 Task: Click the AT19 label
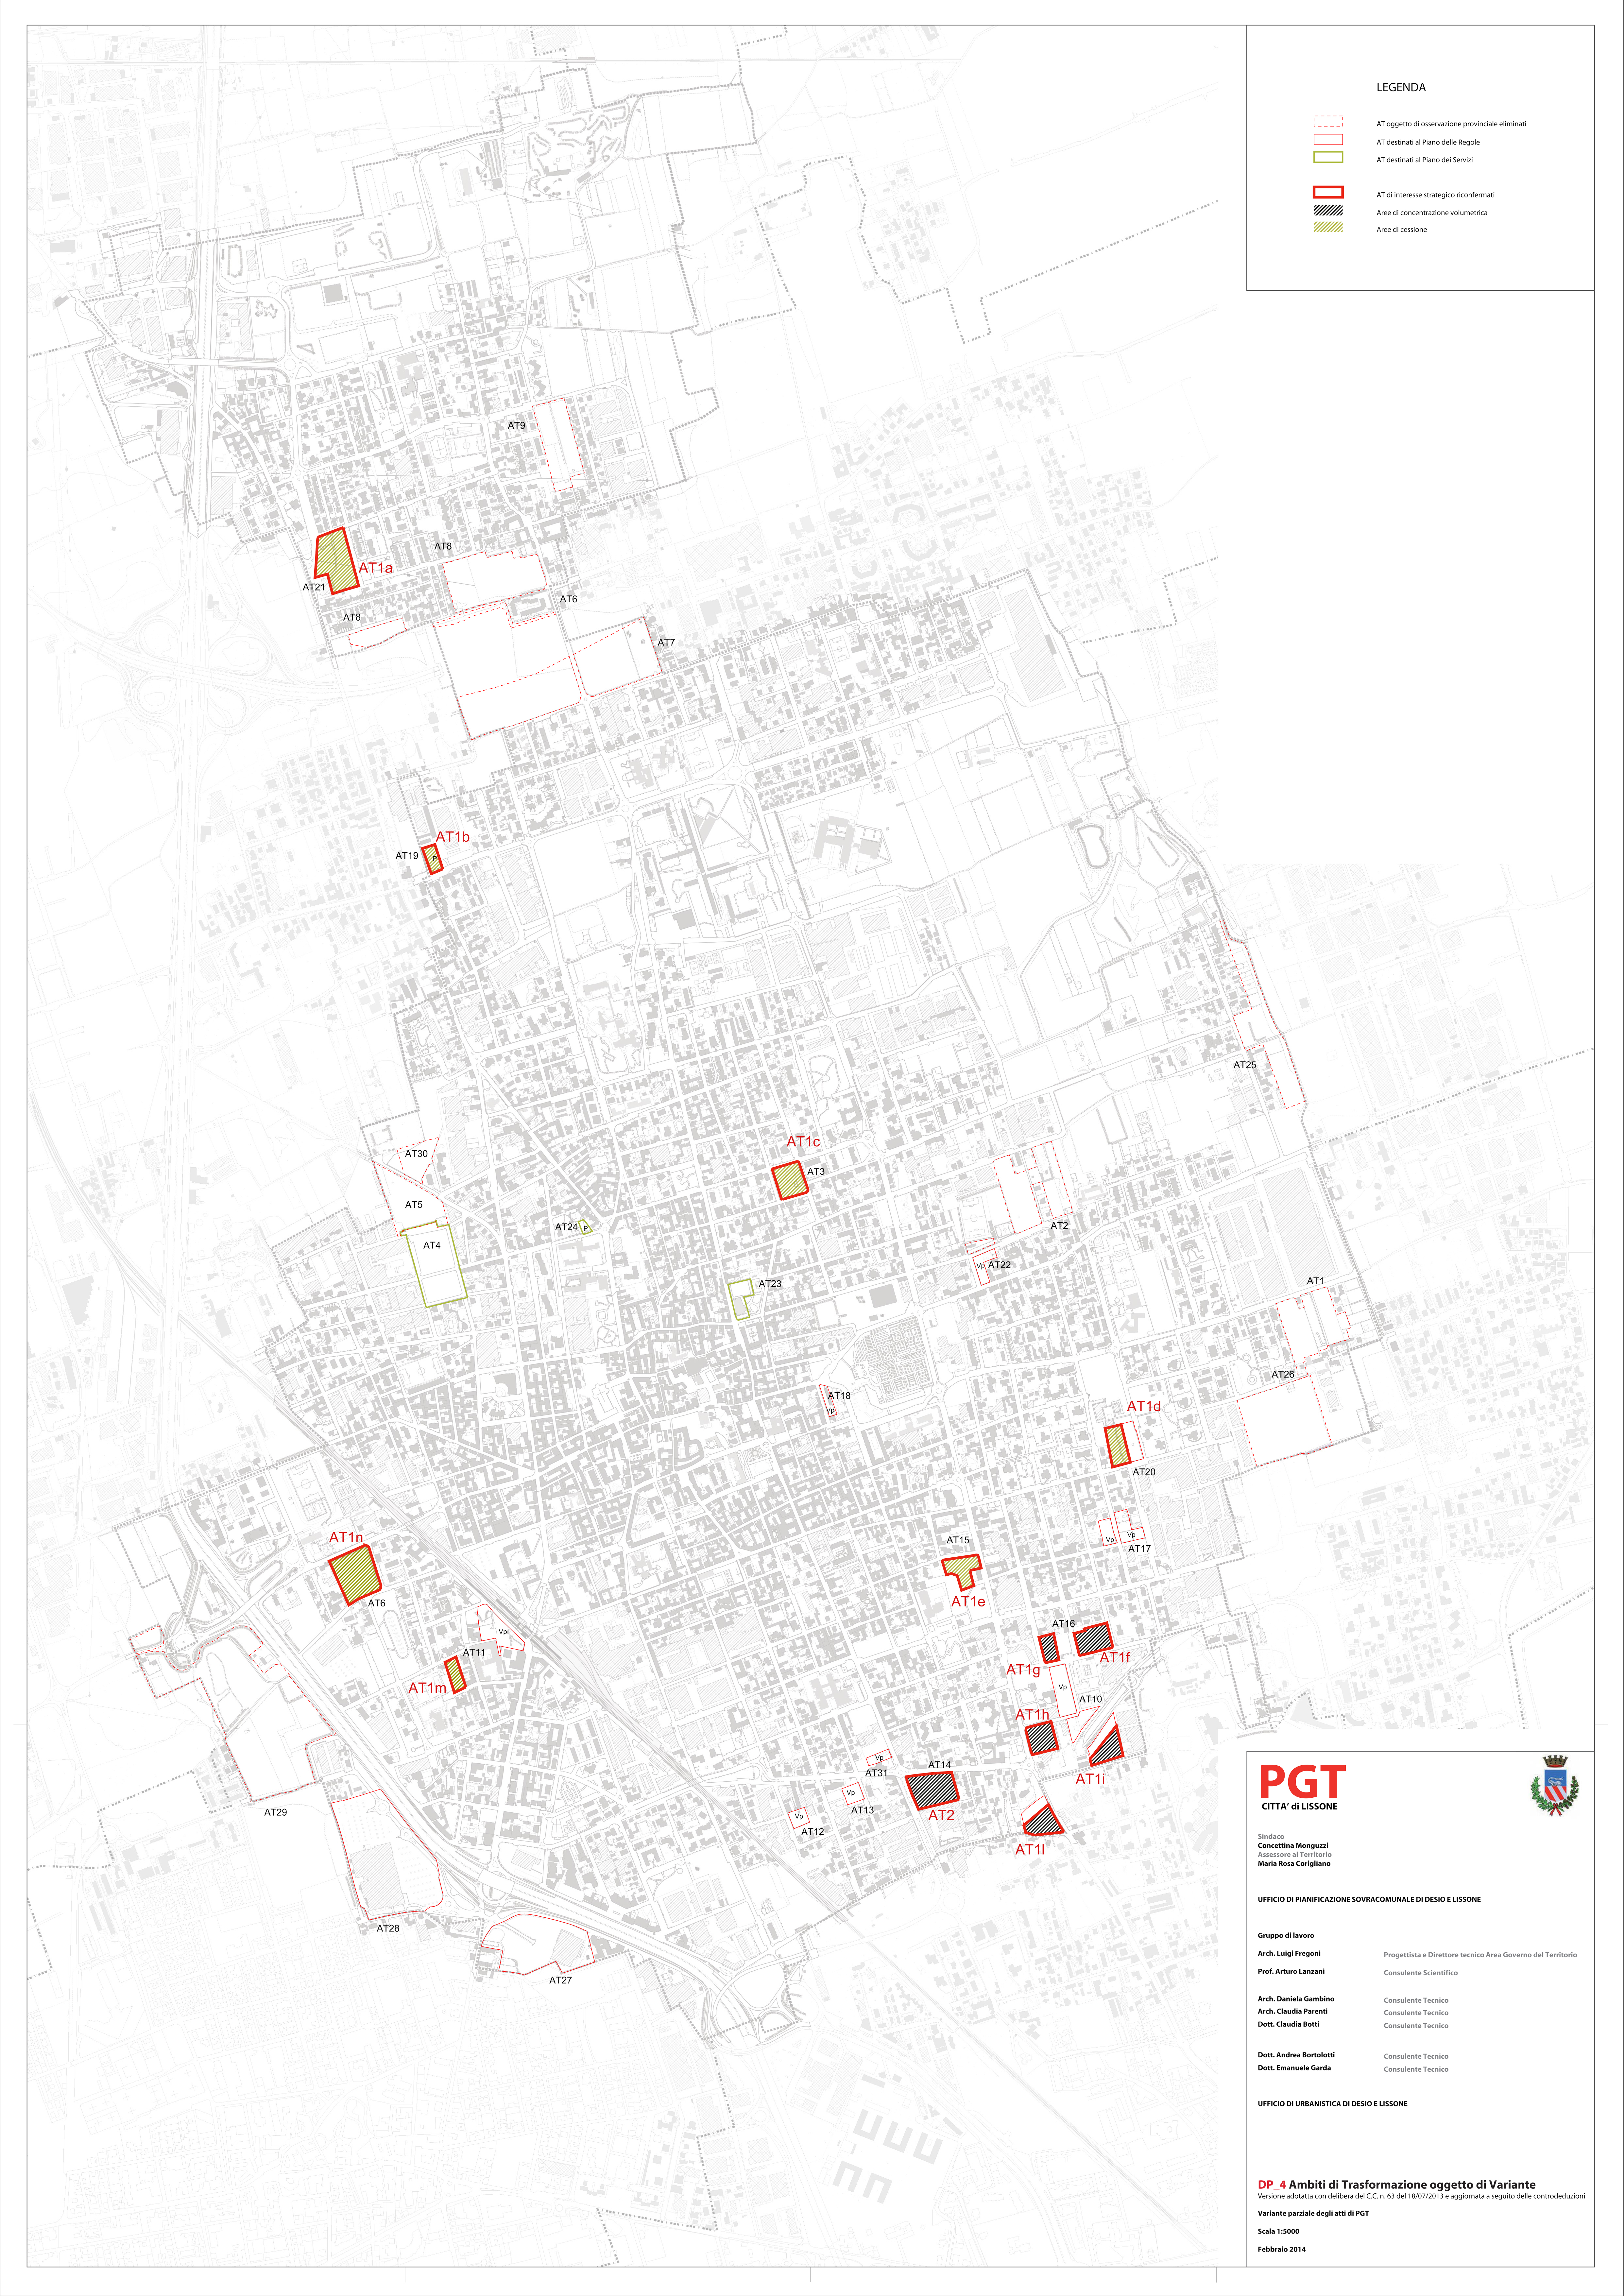tap(407, 856)
